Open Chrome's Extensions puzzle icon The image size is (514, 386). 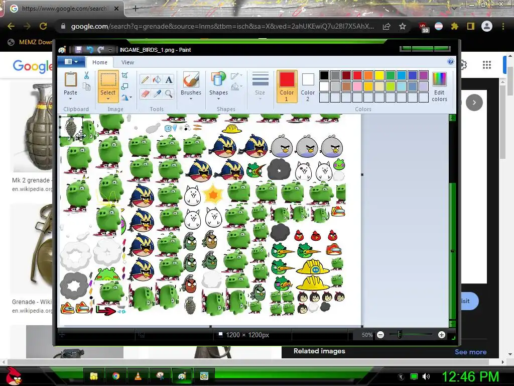tap(454, 26)
